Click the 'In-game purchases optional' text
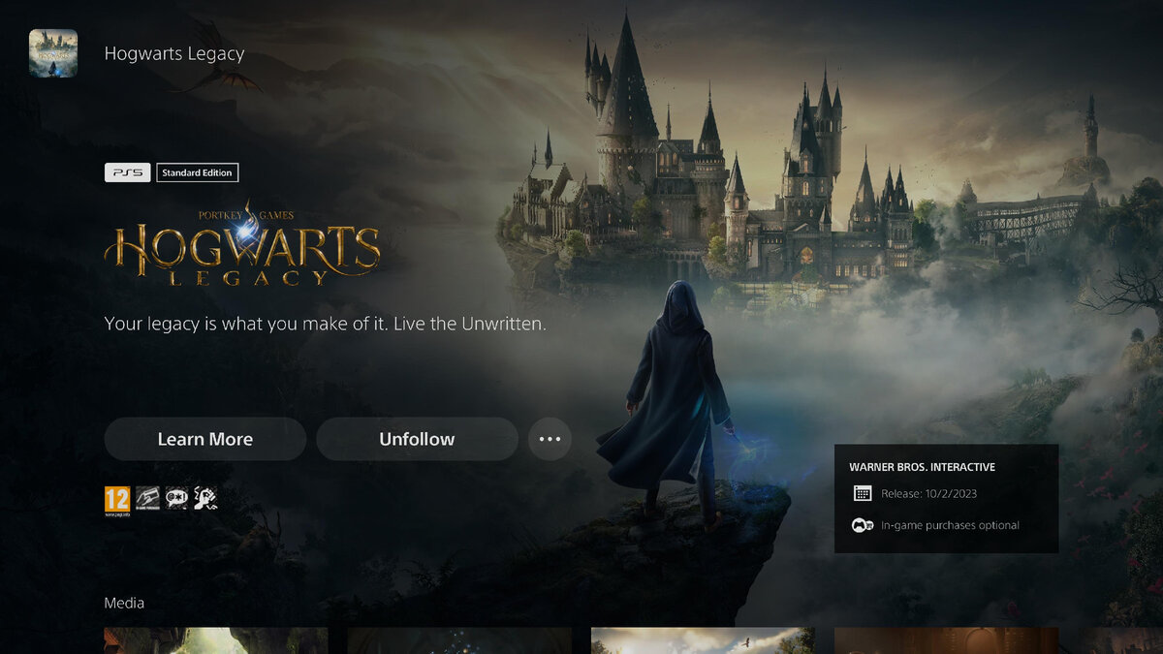This screenshot has height=654, width=1163. click(950, 525)
